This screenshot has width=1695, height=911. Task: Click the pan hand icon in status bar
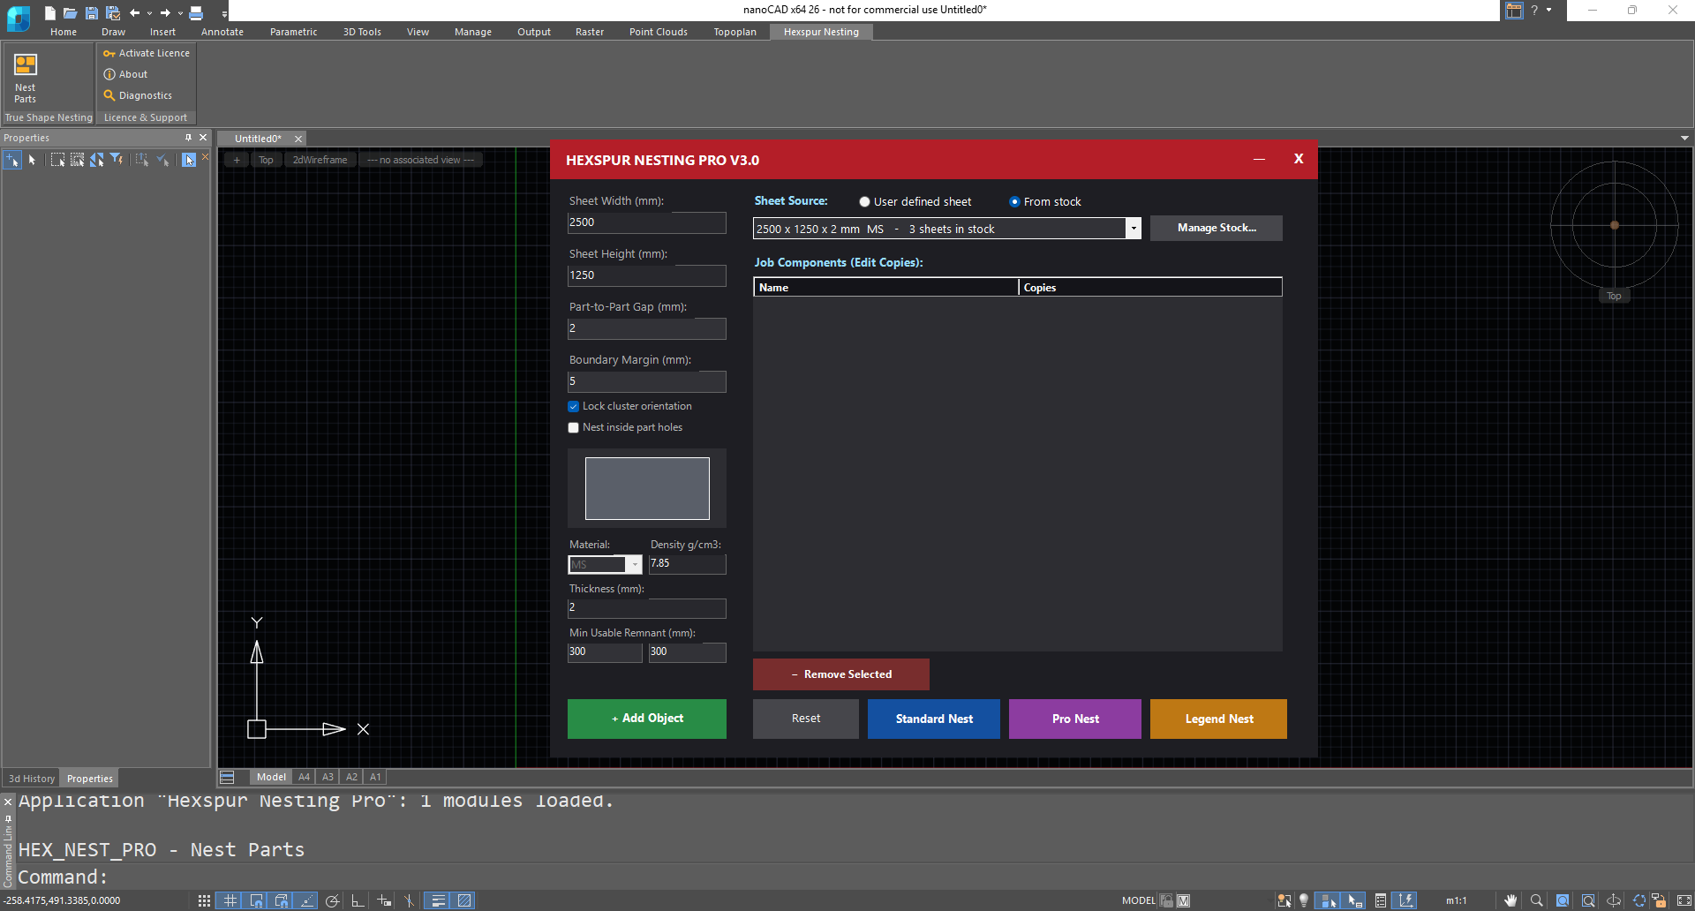1510,900
